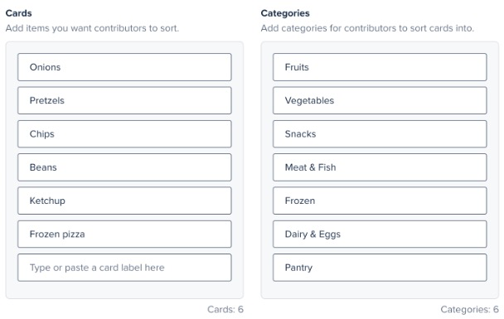Click the Fruits category field
This screenshot has height=319, width=504.
[380, 67]
